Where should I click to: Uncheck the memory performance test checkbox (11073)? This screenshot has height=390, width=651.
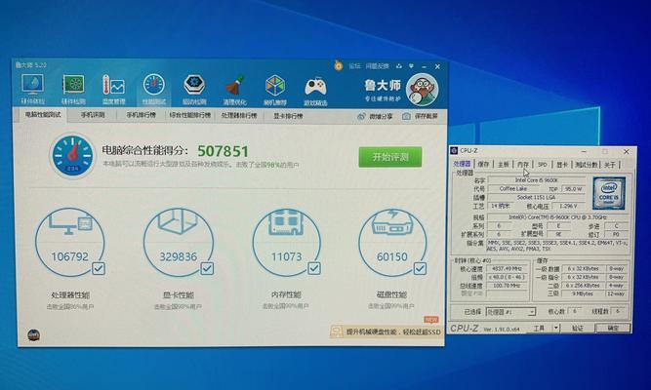[x=314, y=268]
